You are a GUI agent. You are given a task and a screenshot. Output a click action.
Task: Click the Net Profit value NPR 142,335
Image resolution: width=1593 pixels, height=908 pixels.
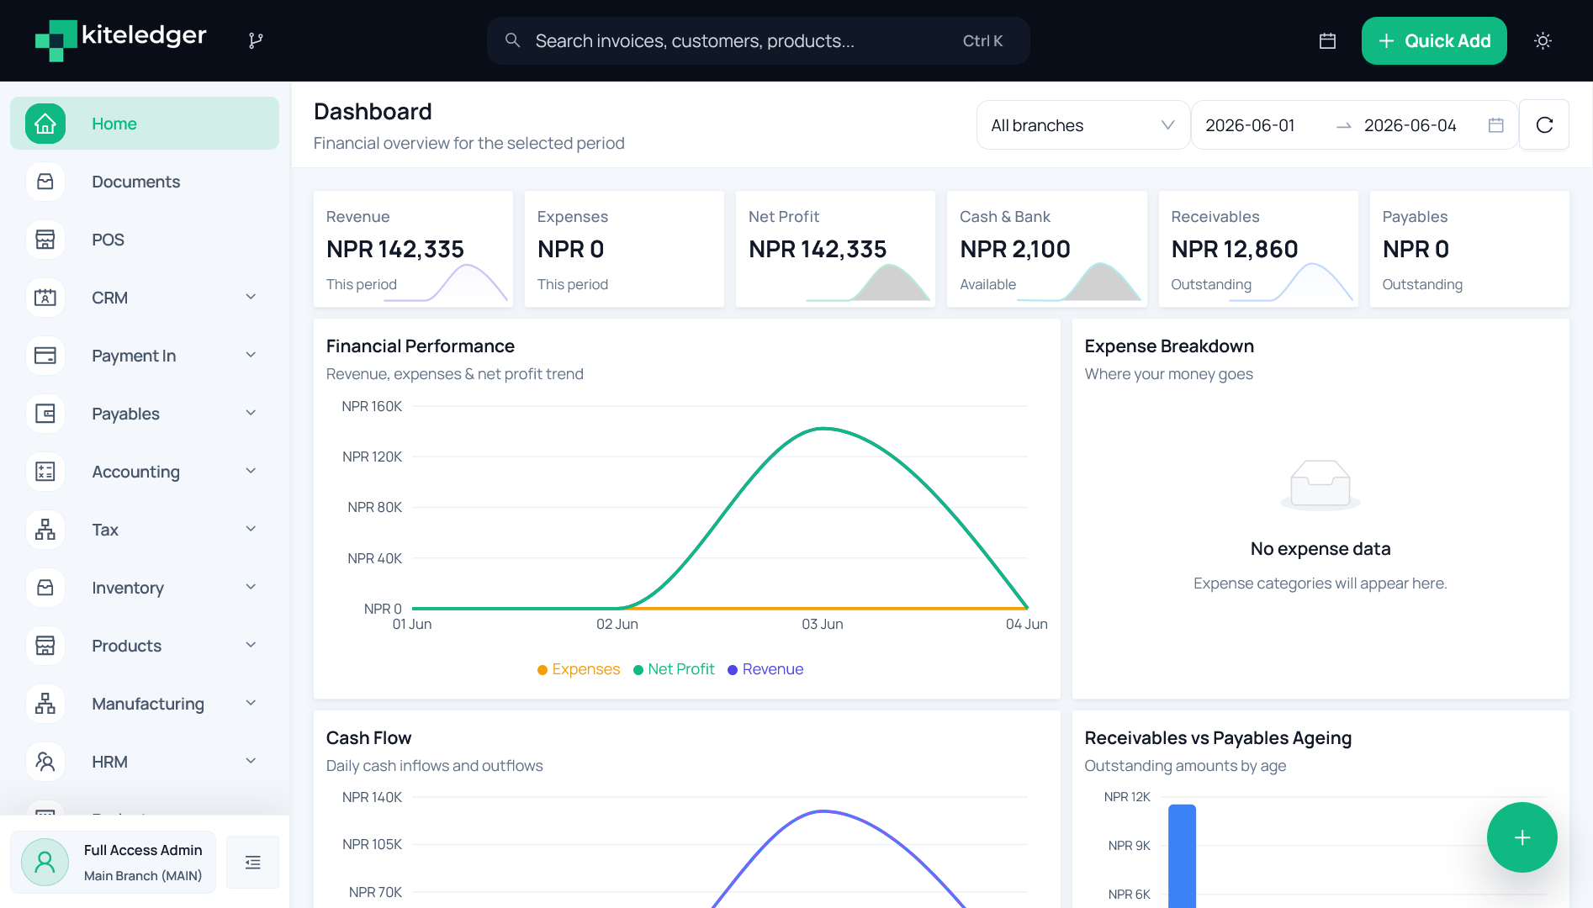(x=818, y=249)
